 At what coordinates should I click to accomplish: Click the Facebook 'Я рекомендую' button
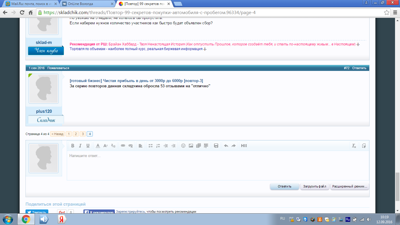(99, 212)
